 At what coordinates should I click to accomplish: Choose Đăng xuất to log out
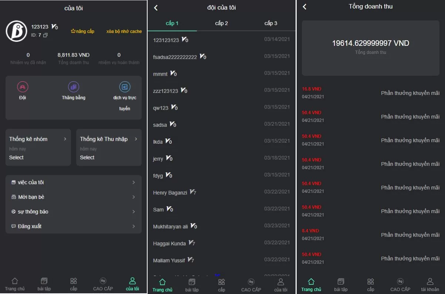[73, 226]
